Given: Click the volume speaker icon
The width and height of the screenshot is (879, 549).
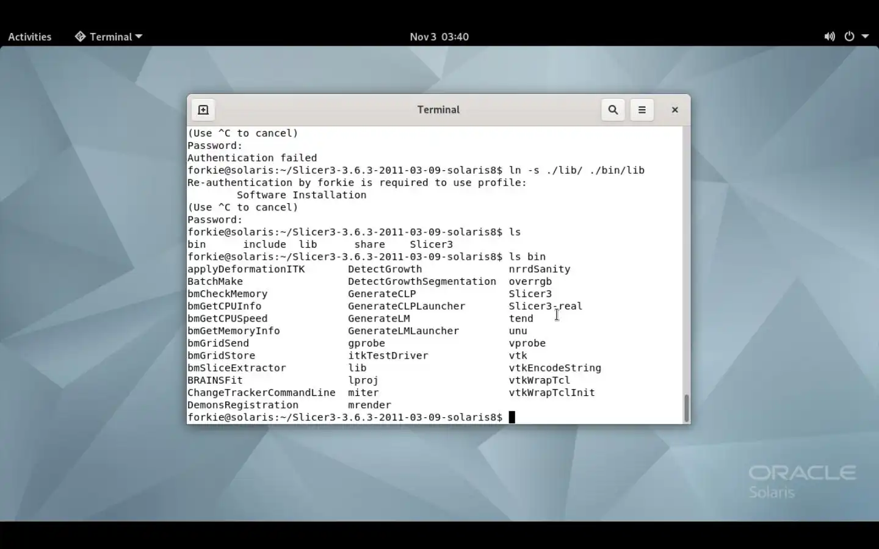Looking at the screenshot, I should point(829,37).
